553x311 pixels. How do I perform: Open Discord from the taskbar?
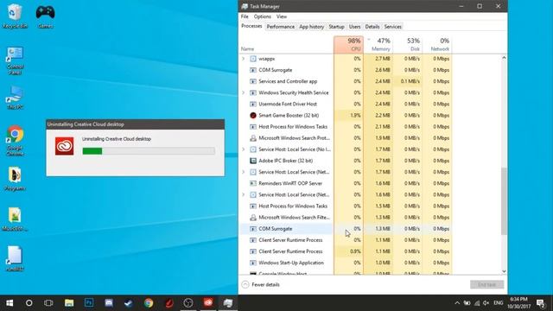(x=109, y=303)
